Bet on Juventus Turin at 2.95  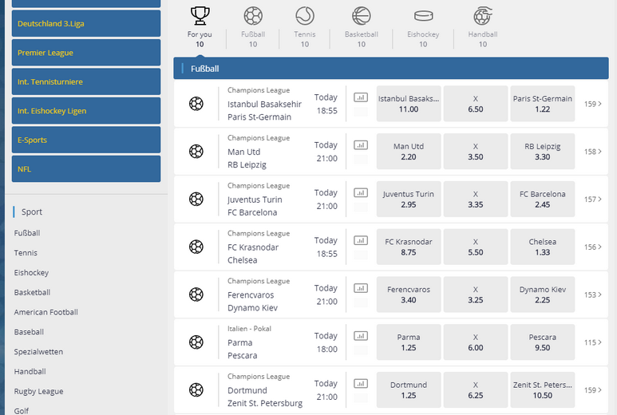click(x=409, y=199)
